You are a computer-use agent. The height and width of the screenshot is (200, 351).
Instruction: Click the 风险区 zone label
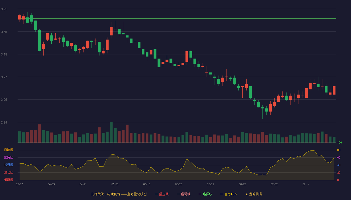point(9,150)
